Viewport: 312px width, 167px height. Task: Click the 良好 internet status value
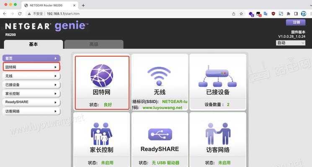point(108,105)
